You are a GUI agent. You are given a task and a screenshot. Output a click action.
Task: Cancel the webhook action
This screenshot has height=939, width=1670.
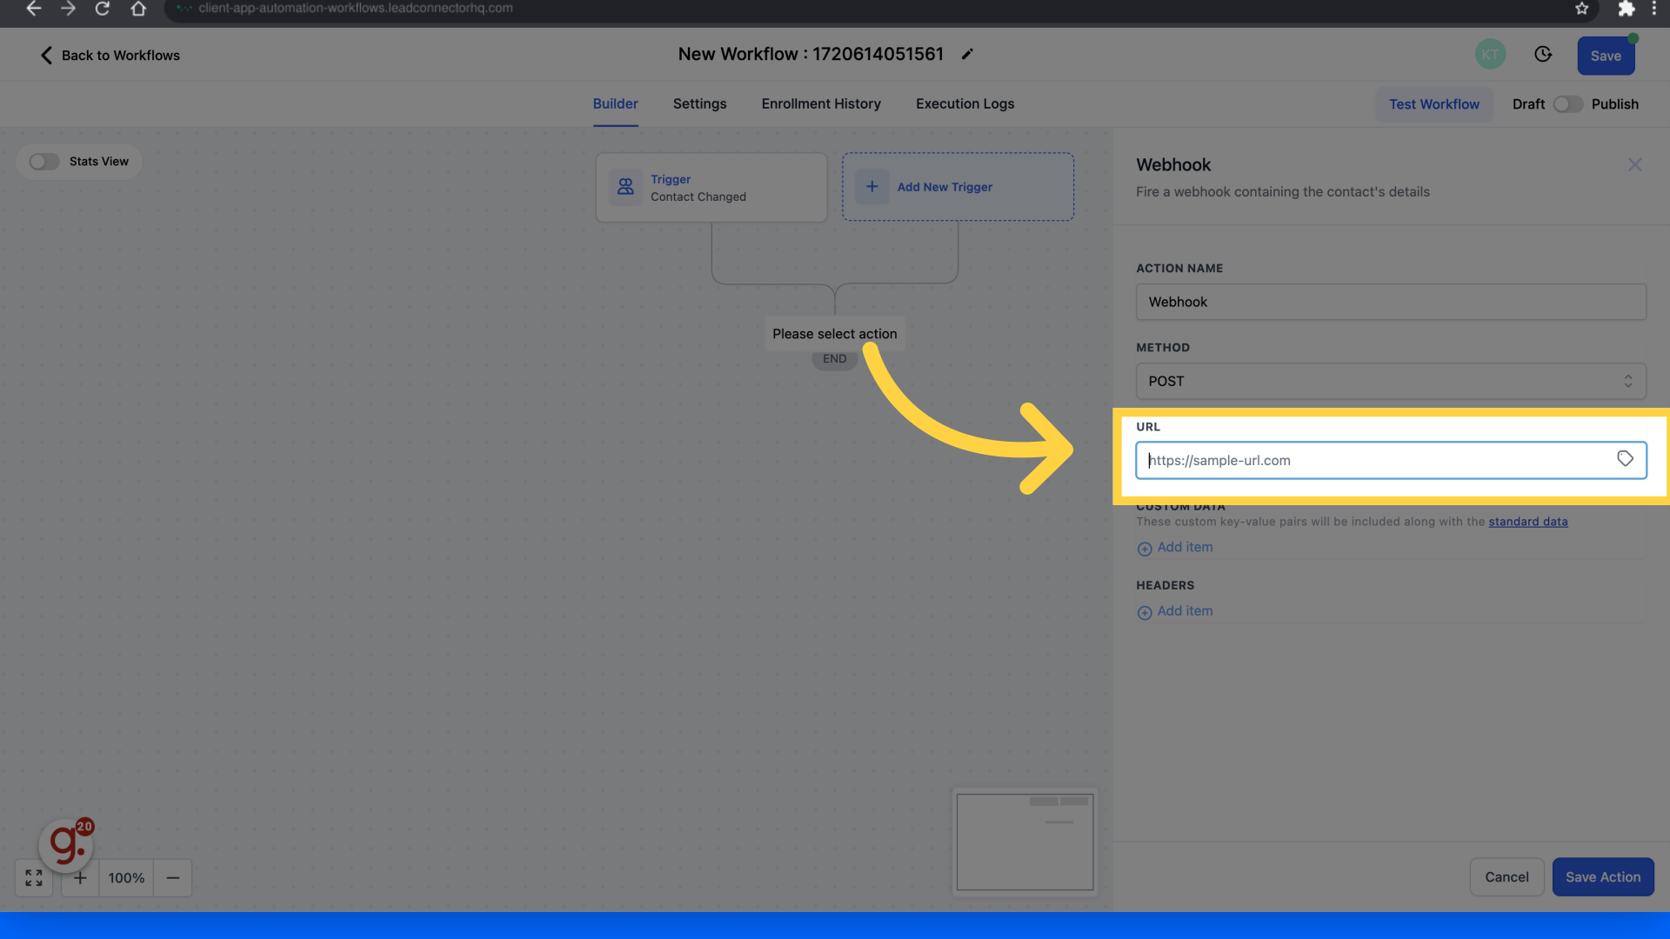pos(1506,877)
